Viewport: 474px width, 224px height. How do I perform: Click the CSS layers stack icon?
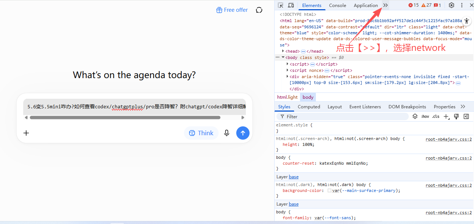415,116
